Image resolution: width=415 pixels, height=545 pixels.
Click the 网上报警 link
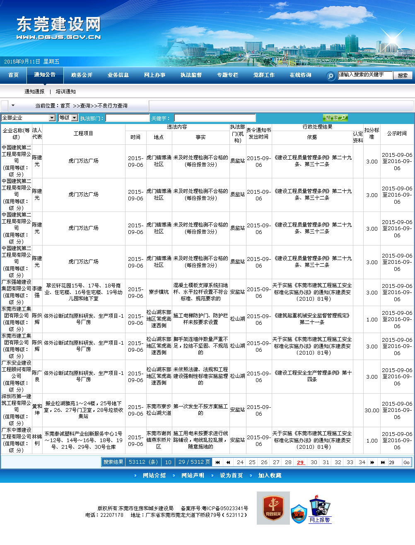pos(320,520)
